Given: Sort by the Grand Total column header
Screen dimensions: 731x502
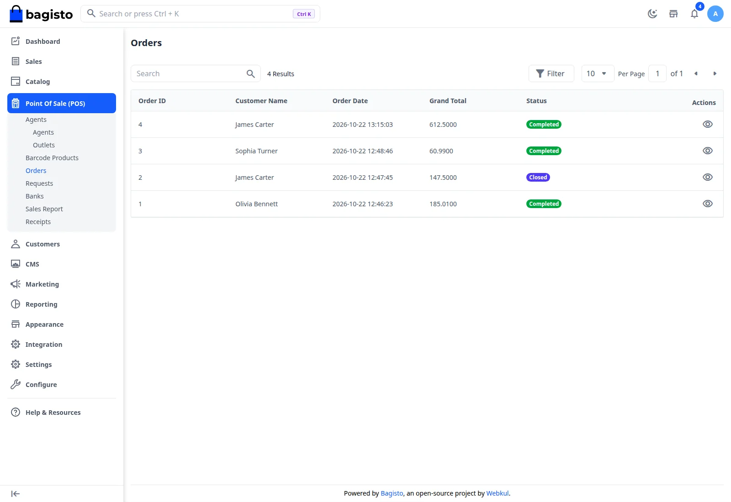Looking at the screenshot, I should [448, 101].
